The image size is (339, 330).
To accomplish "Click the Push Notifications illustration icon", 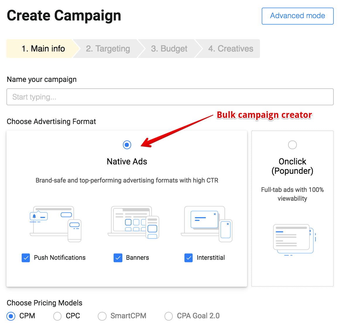I will [x=56, y=224].
